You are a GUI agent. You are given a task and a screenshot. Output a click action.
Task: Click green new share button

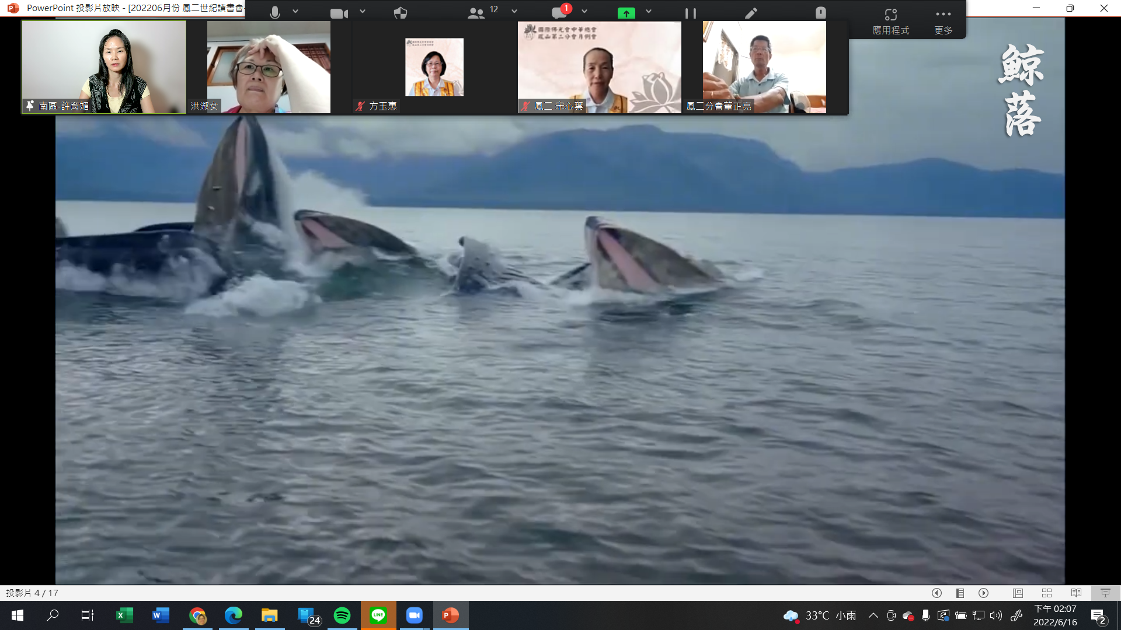coord(626,13)
